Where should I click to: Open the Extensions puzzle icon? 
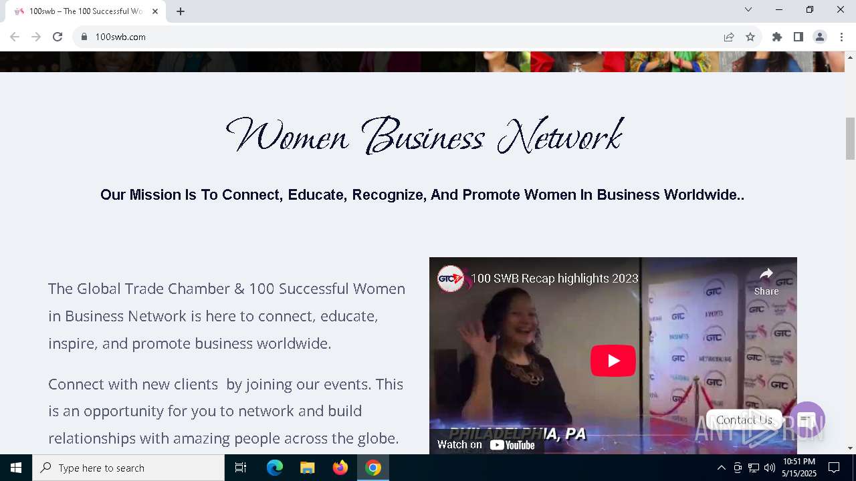777,37
